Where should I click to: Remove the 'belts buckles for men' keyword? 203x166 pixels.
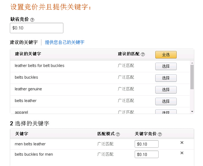tap(182, 153)
